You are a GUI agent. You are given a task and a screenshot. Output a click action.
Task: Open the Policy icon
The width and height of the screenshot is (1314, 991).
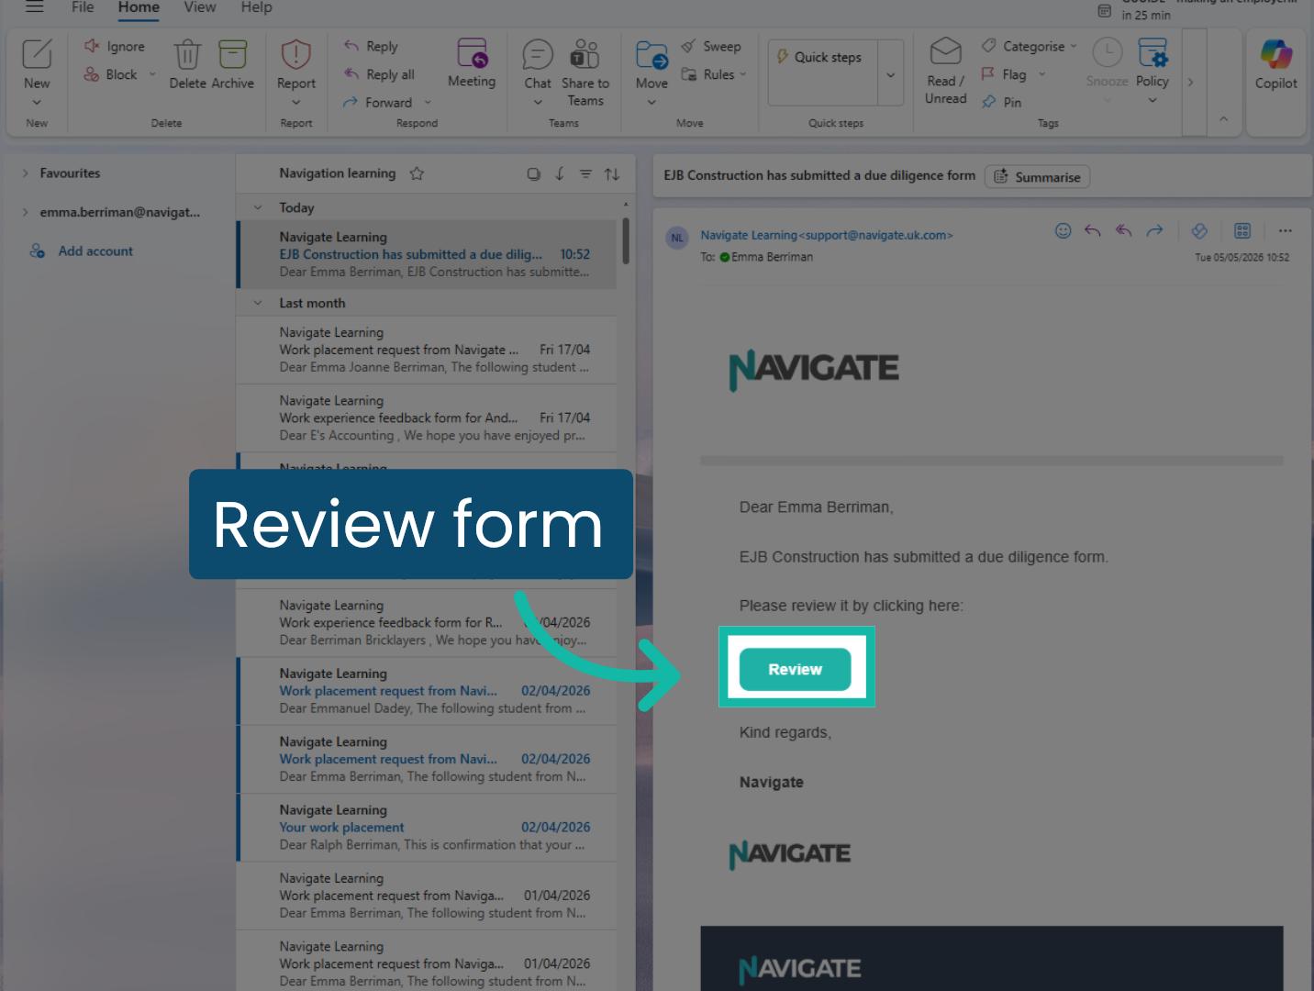(x=1153, y=53)
